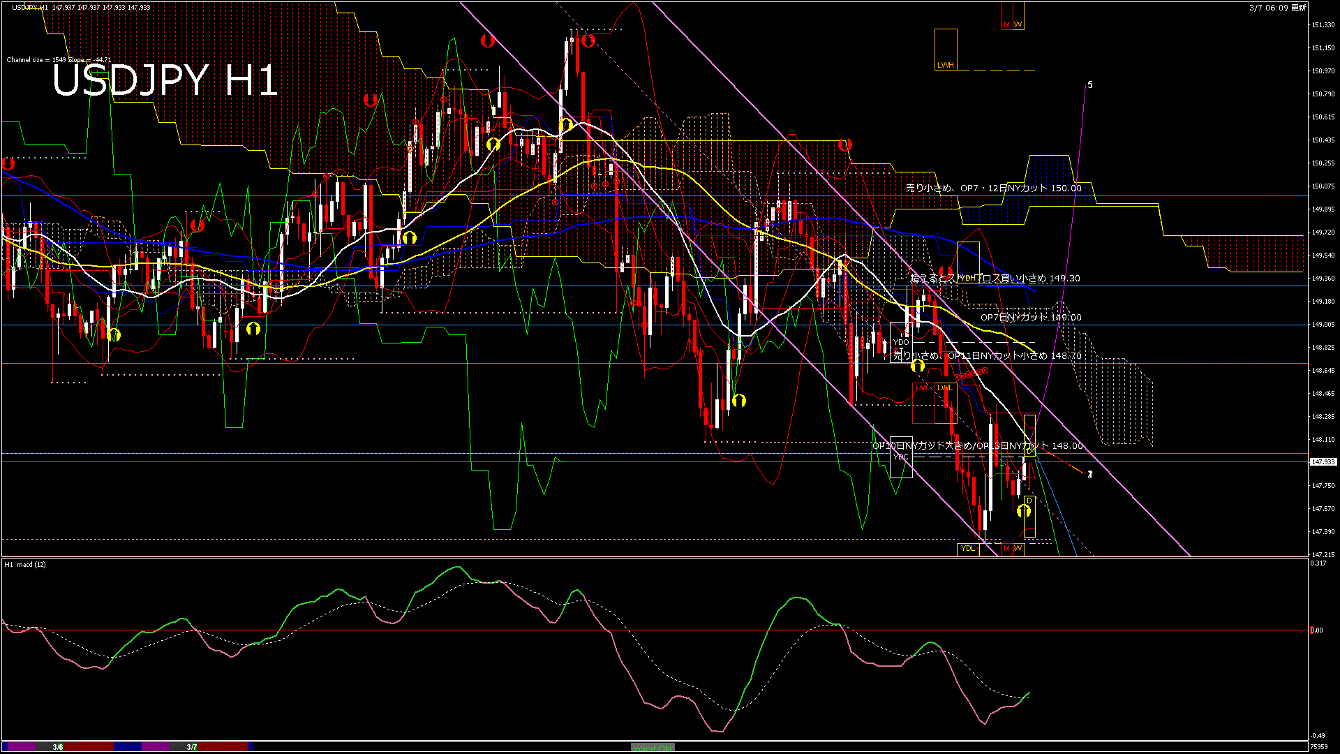Click the YDC yesterday close label
The width and height of the screenshot is (1340, 754).
tap(901, 457)
